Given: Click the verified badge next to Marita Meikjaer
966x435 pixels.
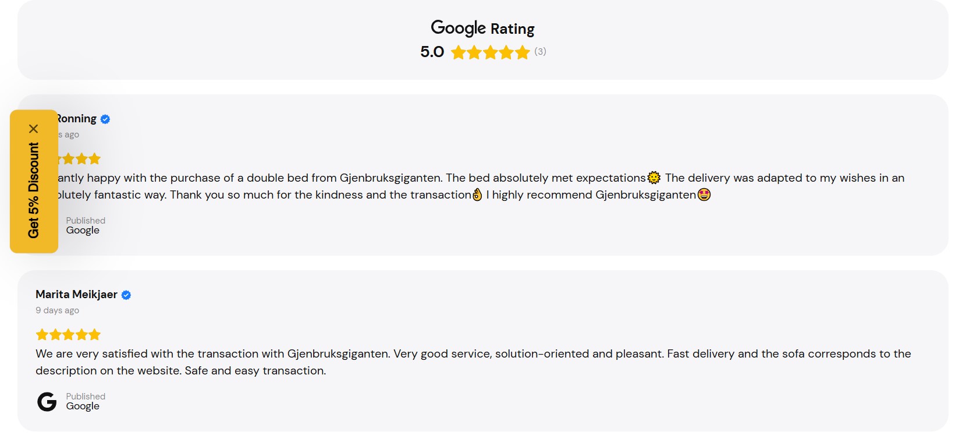Looking at the screenshot, I should click(126, 295).
